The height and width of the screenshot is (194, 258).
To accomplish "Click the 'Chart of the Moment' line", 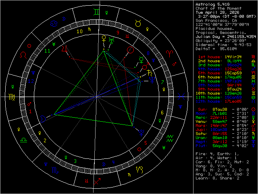I will point(218,8).
